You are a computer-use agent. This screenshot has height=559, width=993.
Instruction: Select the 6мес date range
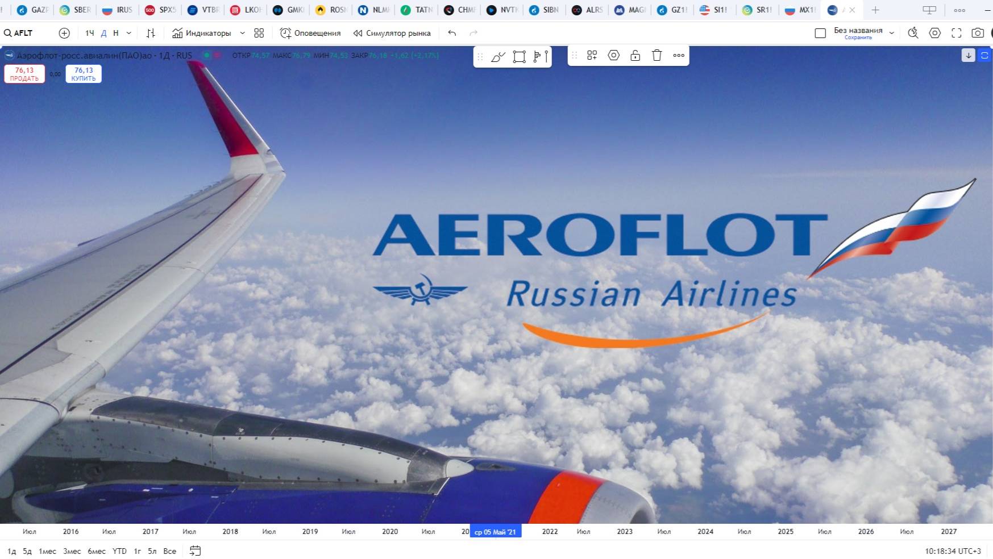(97, 551)
